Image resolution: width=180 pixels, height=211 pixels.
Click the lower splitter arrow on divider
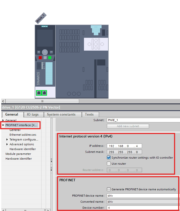tap(52, 170)
